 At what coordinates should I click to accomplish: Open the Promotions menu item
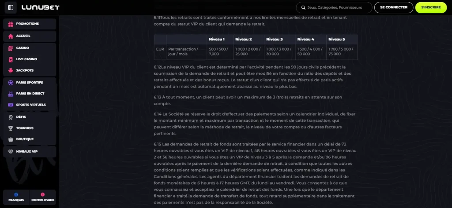tap(30, 24)
